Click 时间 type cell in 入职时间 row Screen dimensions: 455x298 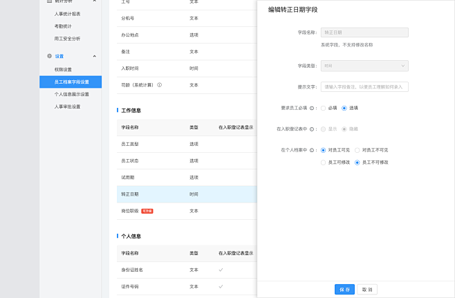point(194,68)
